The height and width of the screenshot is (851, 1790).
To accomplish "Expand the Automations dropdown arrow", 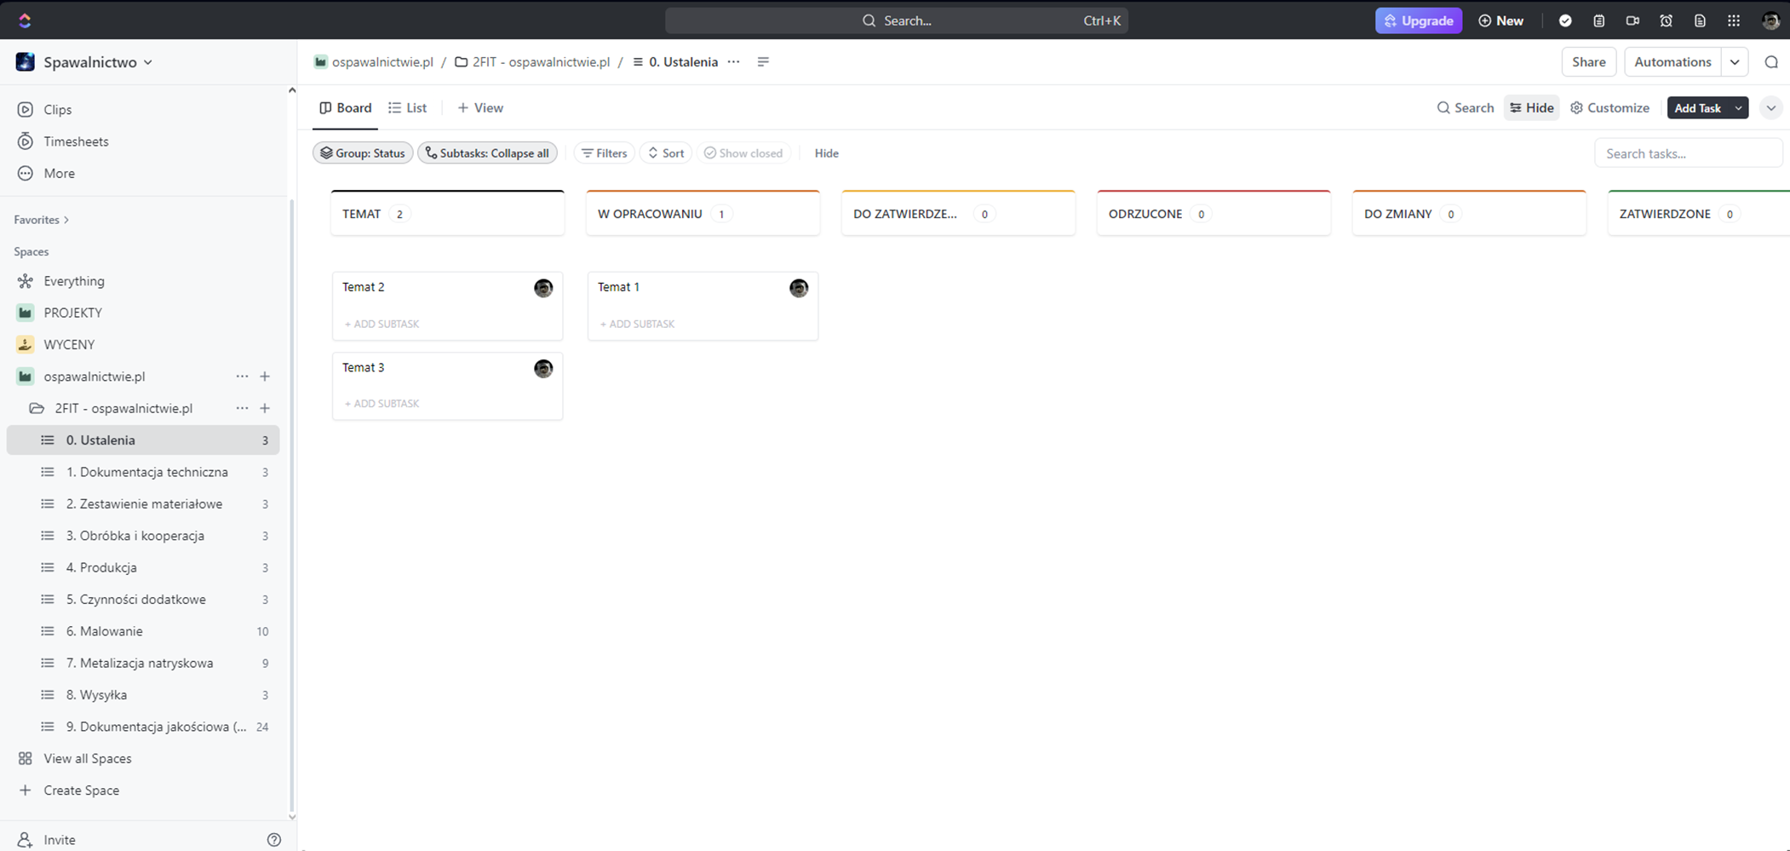I will [1735, 62].
